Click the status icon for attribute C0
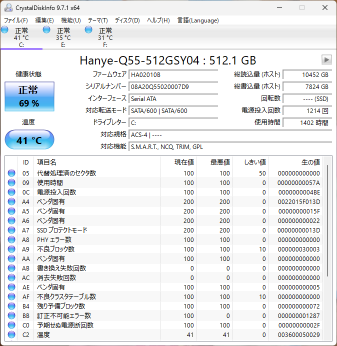The image size is (337, 346). [11, 325]
